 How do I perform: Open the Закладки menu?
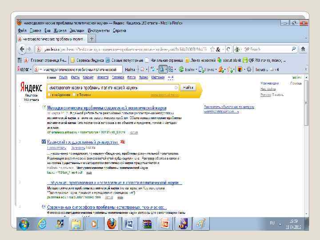point(77,30)
